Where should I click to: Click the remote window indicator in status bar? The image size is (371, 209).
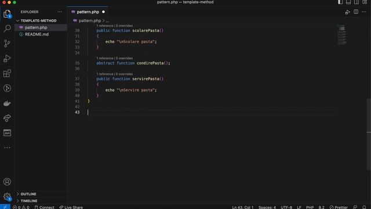click(x=5, y=207)
